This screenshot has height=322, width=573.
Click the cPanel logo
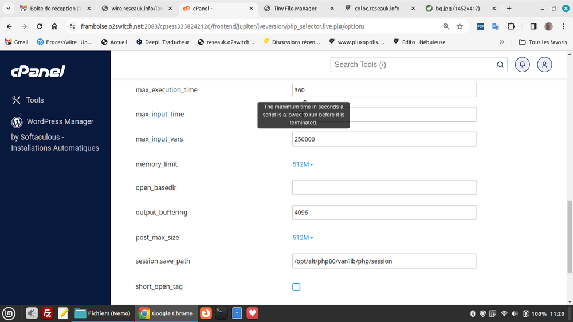tap(38, 72)
